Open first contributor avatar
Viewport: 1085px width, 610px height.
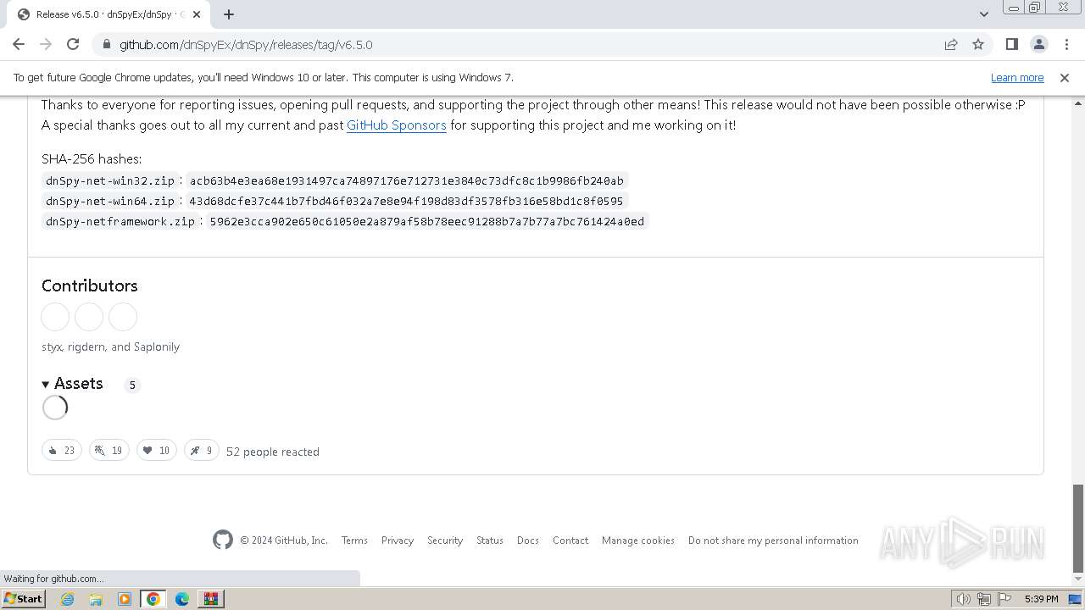tap(55, 317)
